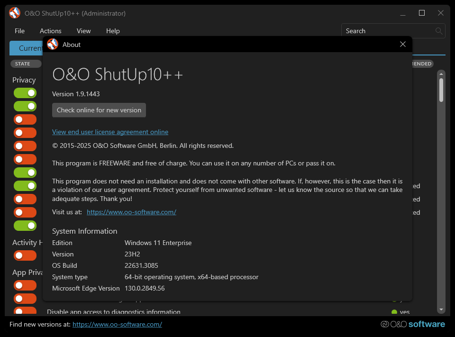The height and width of the screenshot is (337, 455).
Task: Open the Visit us at website link
Action: click(x=131, y=212)
